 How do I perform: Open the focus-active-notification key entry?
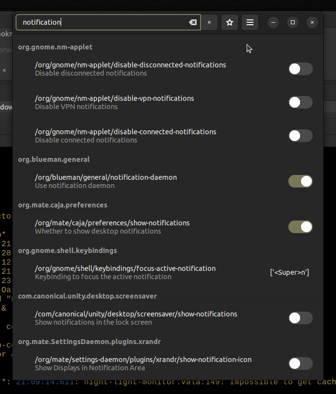[125, 272]
